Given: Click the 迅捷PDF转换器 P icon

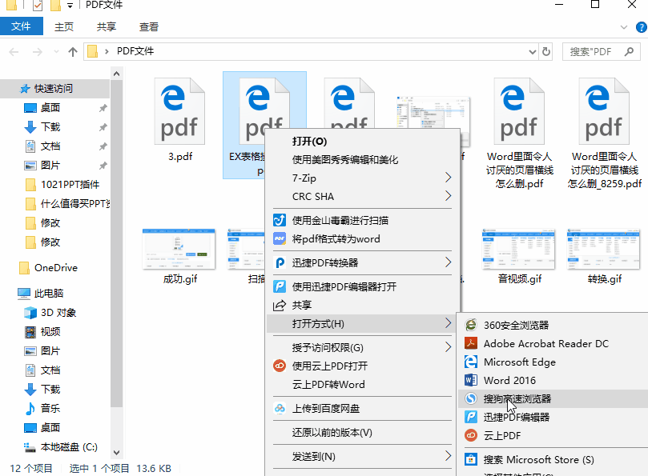Looking at the screenshot, I should pos(280,262).
